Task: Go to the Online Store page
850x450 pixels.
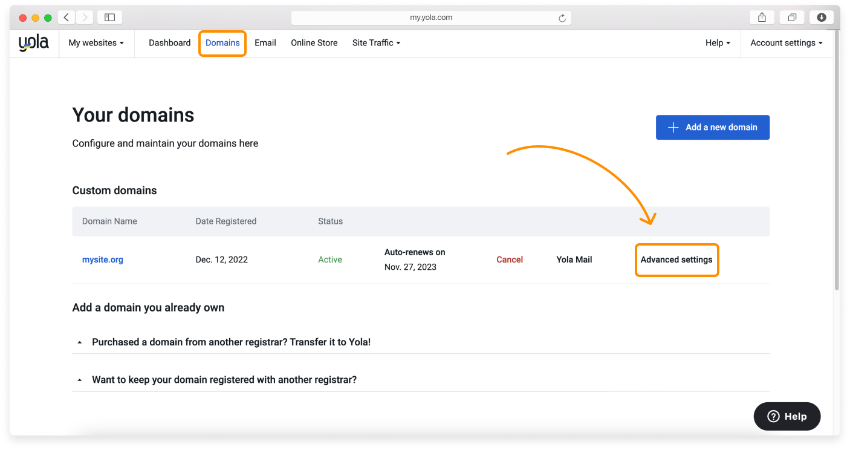Action: 314,42
